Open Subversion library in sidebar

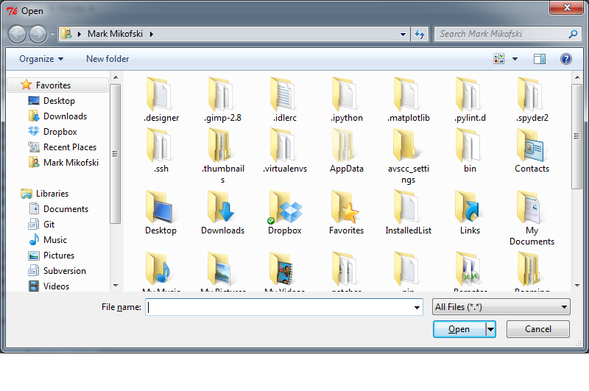click(65, 270)
